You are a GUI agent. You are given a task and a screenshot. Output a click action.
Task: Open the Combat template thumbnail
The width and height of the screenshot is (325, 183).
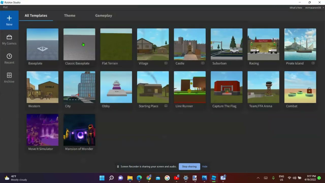300,87
